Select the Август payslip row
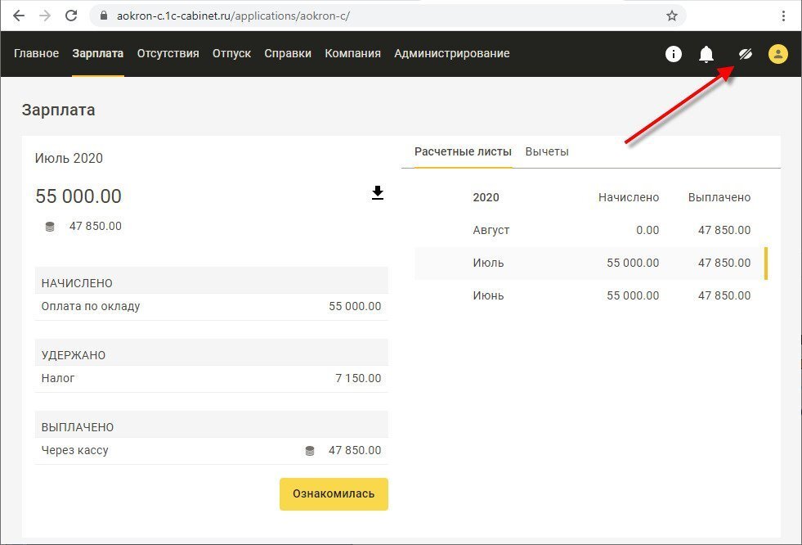802x545 pixels. click(591, 230)
